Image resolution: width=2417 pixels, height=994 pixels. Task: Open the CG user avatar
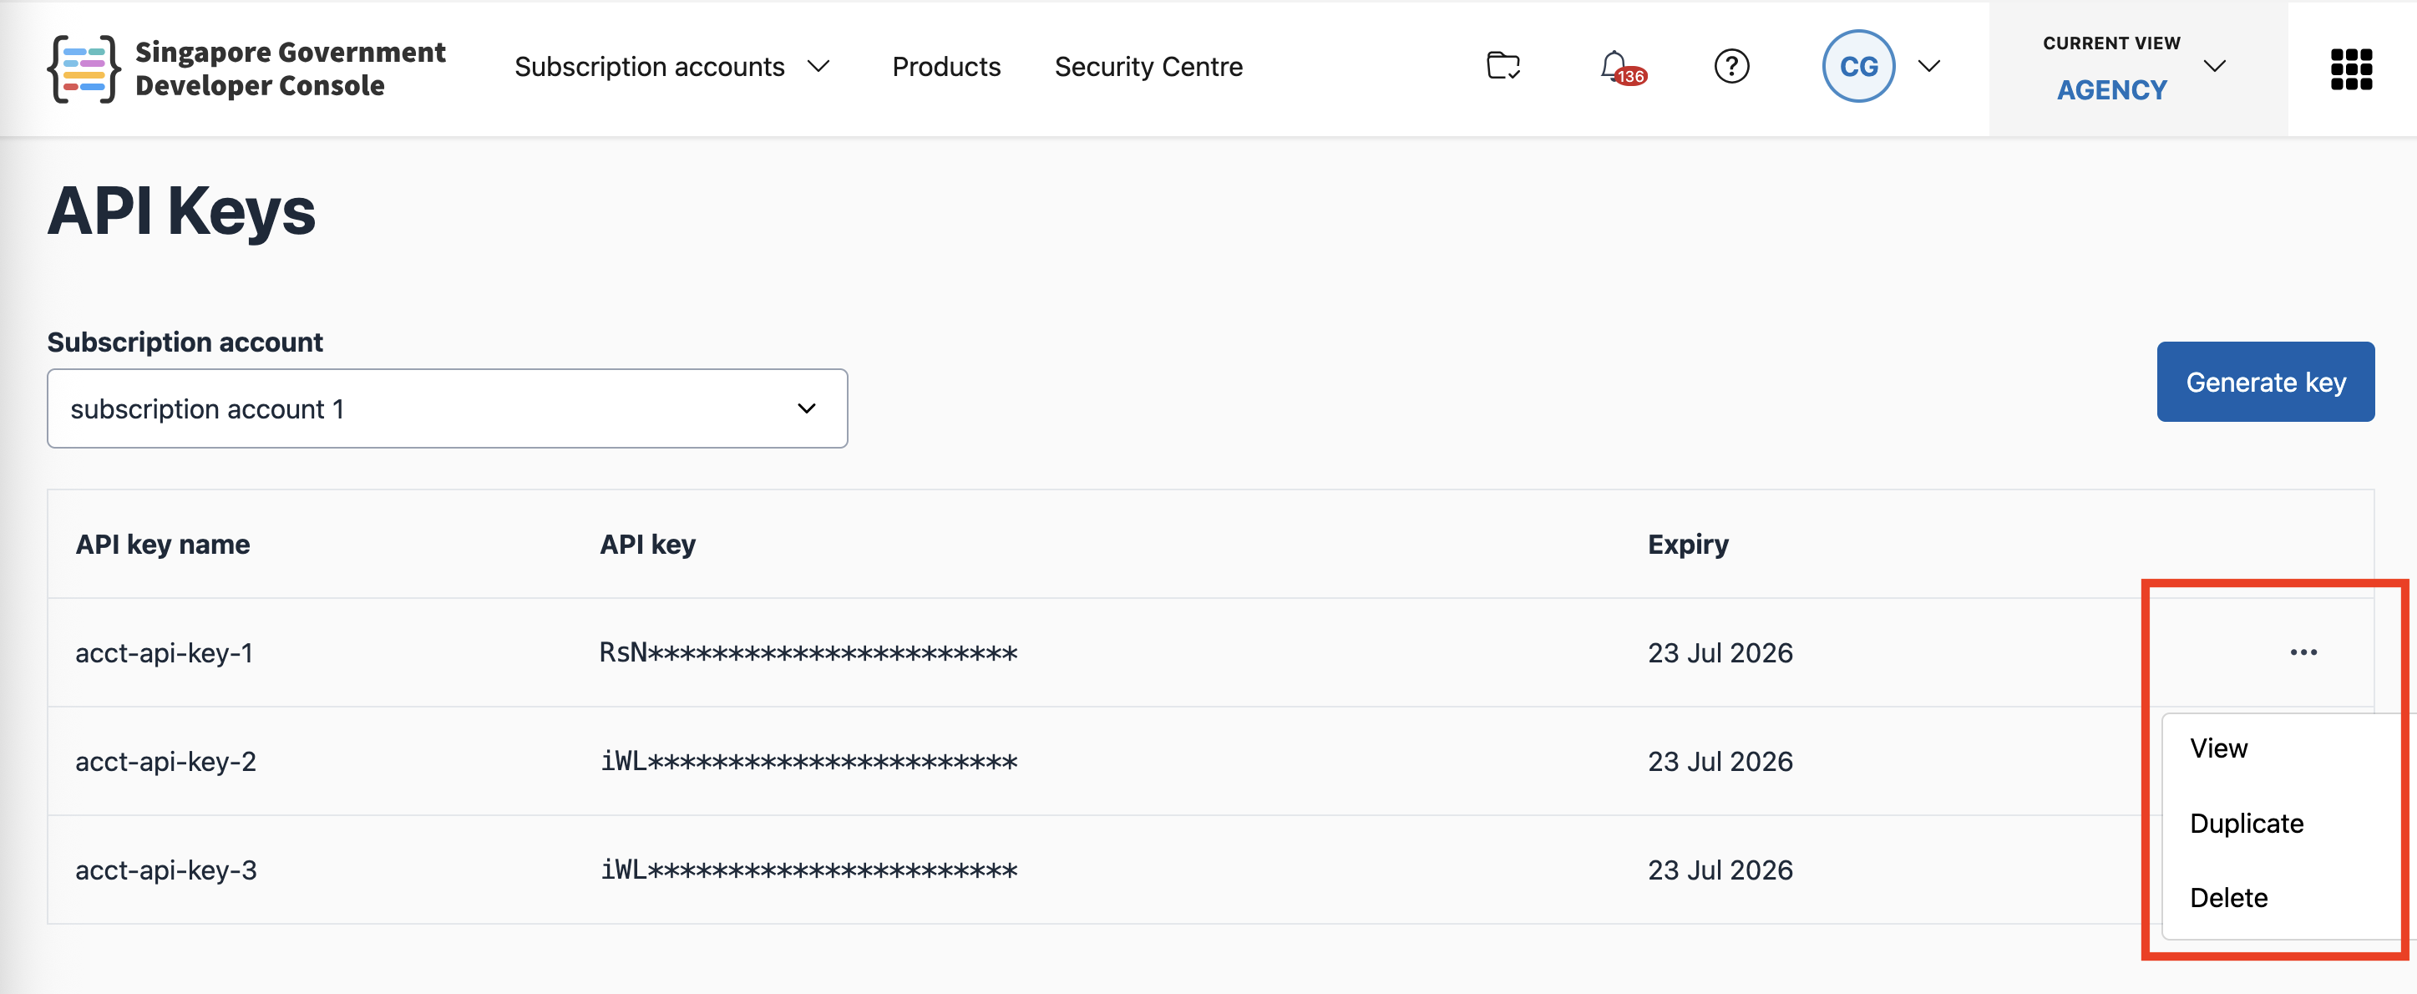pos(1857,66)
